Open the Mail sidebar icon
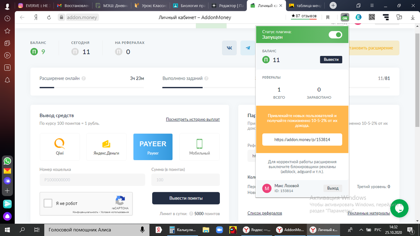The image size is (420, 236). [x=7, y=171]
